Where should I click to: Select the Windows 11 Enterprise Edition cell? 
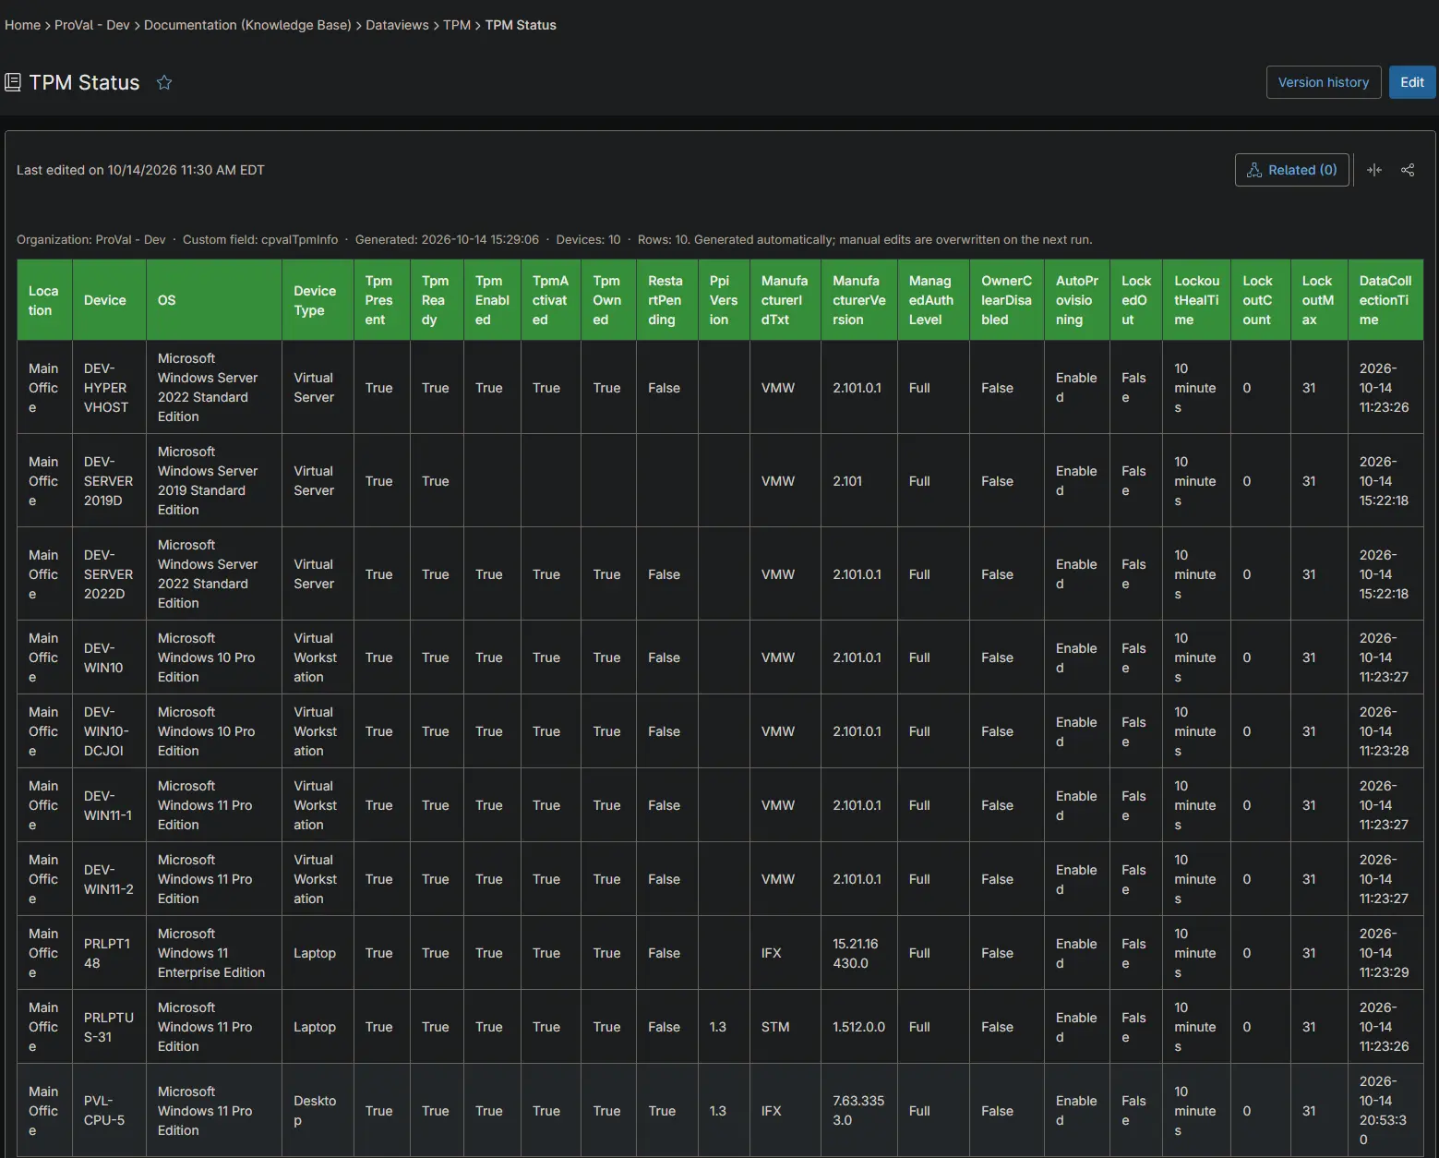pyautogui.click(x=214, y=953)
